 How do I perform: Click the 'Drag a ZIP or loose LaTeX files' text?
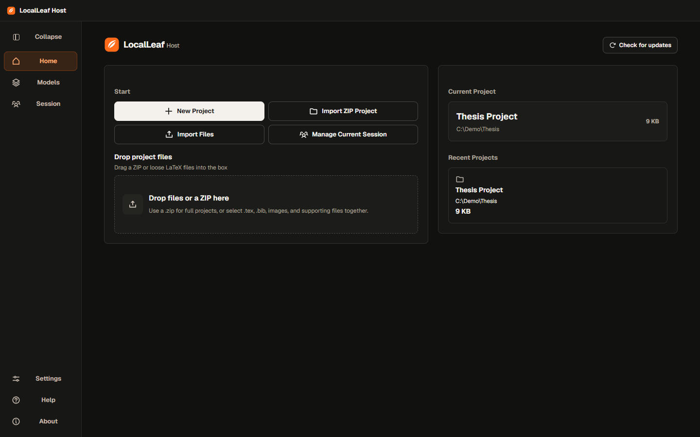171,168
